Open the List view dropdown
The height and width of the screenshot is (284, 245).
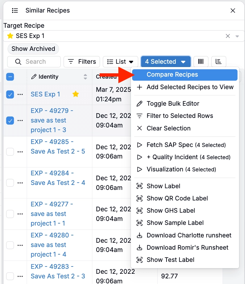point(120,62)
